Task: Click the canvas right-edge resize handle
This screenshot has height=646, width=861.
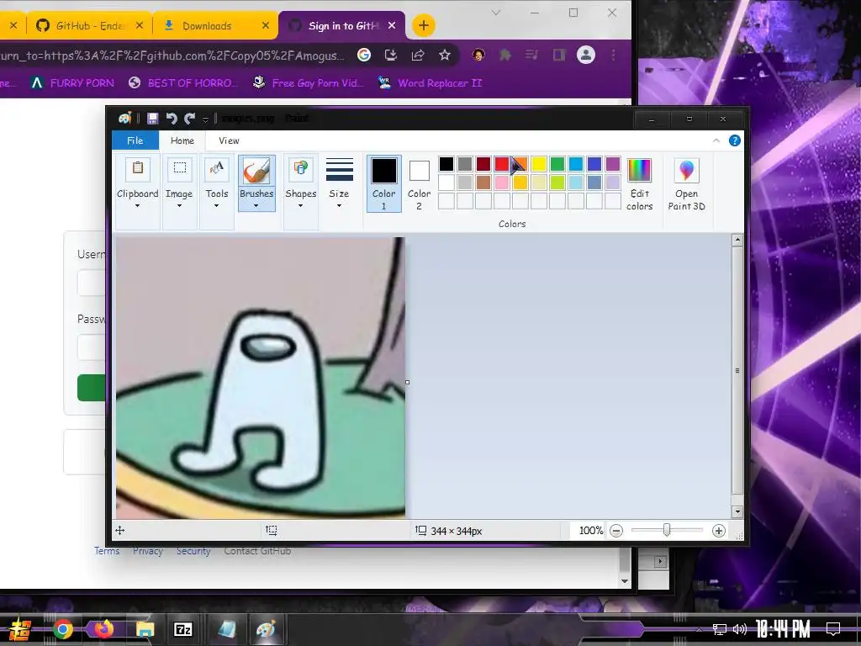Action: [x=407, y=382]
